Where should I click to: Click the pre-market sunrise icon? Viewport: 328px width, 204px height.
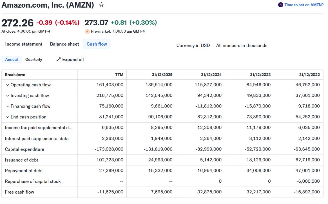pyautogui.click(x=87, y=31)
